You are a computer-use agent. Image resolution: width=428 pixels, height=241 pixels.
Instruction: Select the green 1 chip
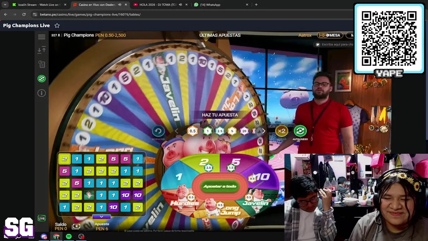point(207,131)
